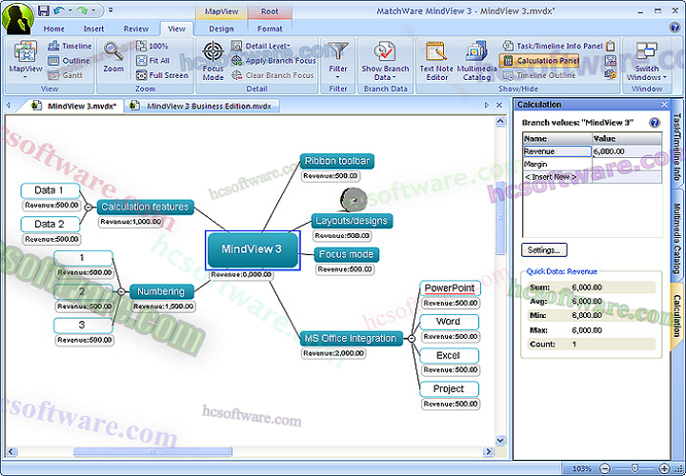This screenshot has height=476, width=686.
Task: Select the Focus mode branch
Action: pos(346,254)
